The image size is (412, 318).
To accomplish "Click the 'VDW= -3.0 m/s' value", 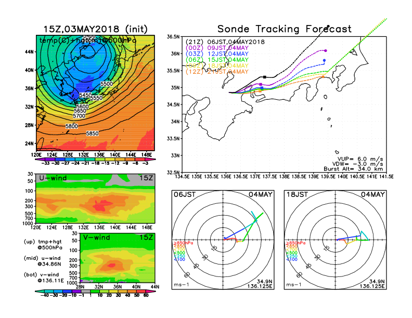I will point(357,164).
